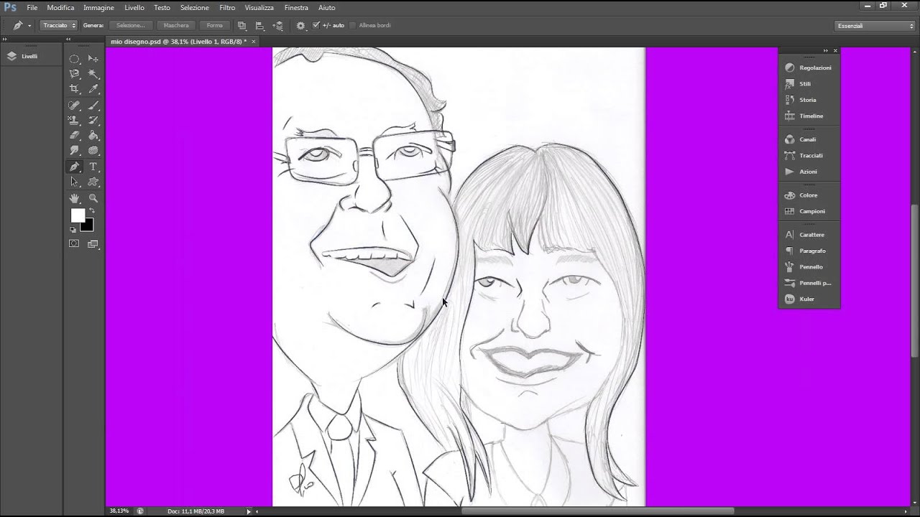
Task: Select the Elliptical Marquee tool
Action: pyautogui.click(x=74, y=58)
